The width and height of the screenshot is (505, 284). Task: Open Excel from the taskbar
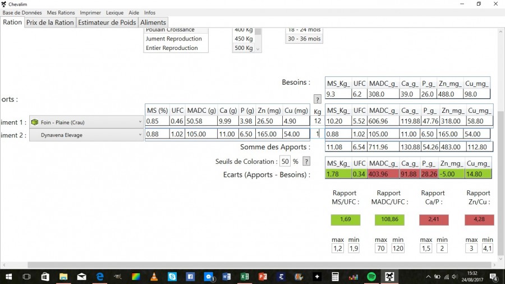click(245, 277)
